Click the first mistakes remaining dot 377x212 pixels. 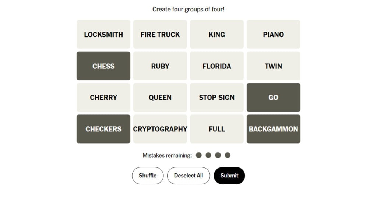pyautogui.click(x=199, y=155)
